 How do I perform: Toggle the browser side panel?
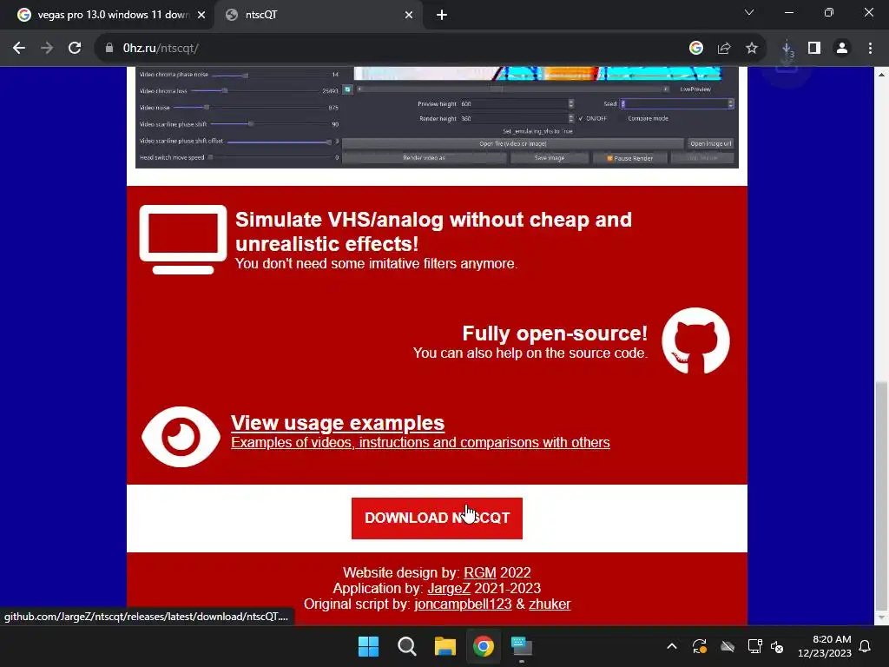coord(814,49)
